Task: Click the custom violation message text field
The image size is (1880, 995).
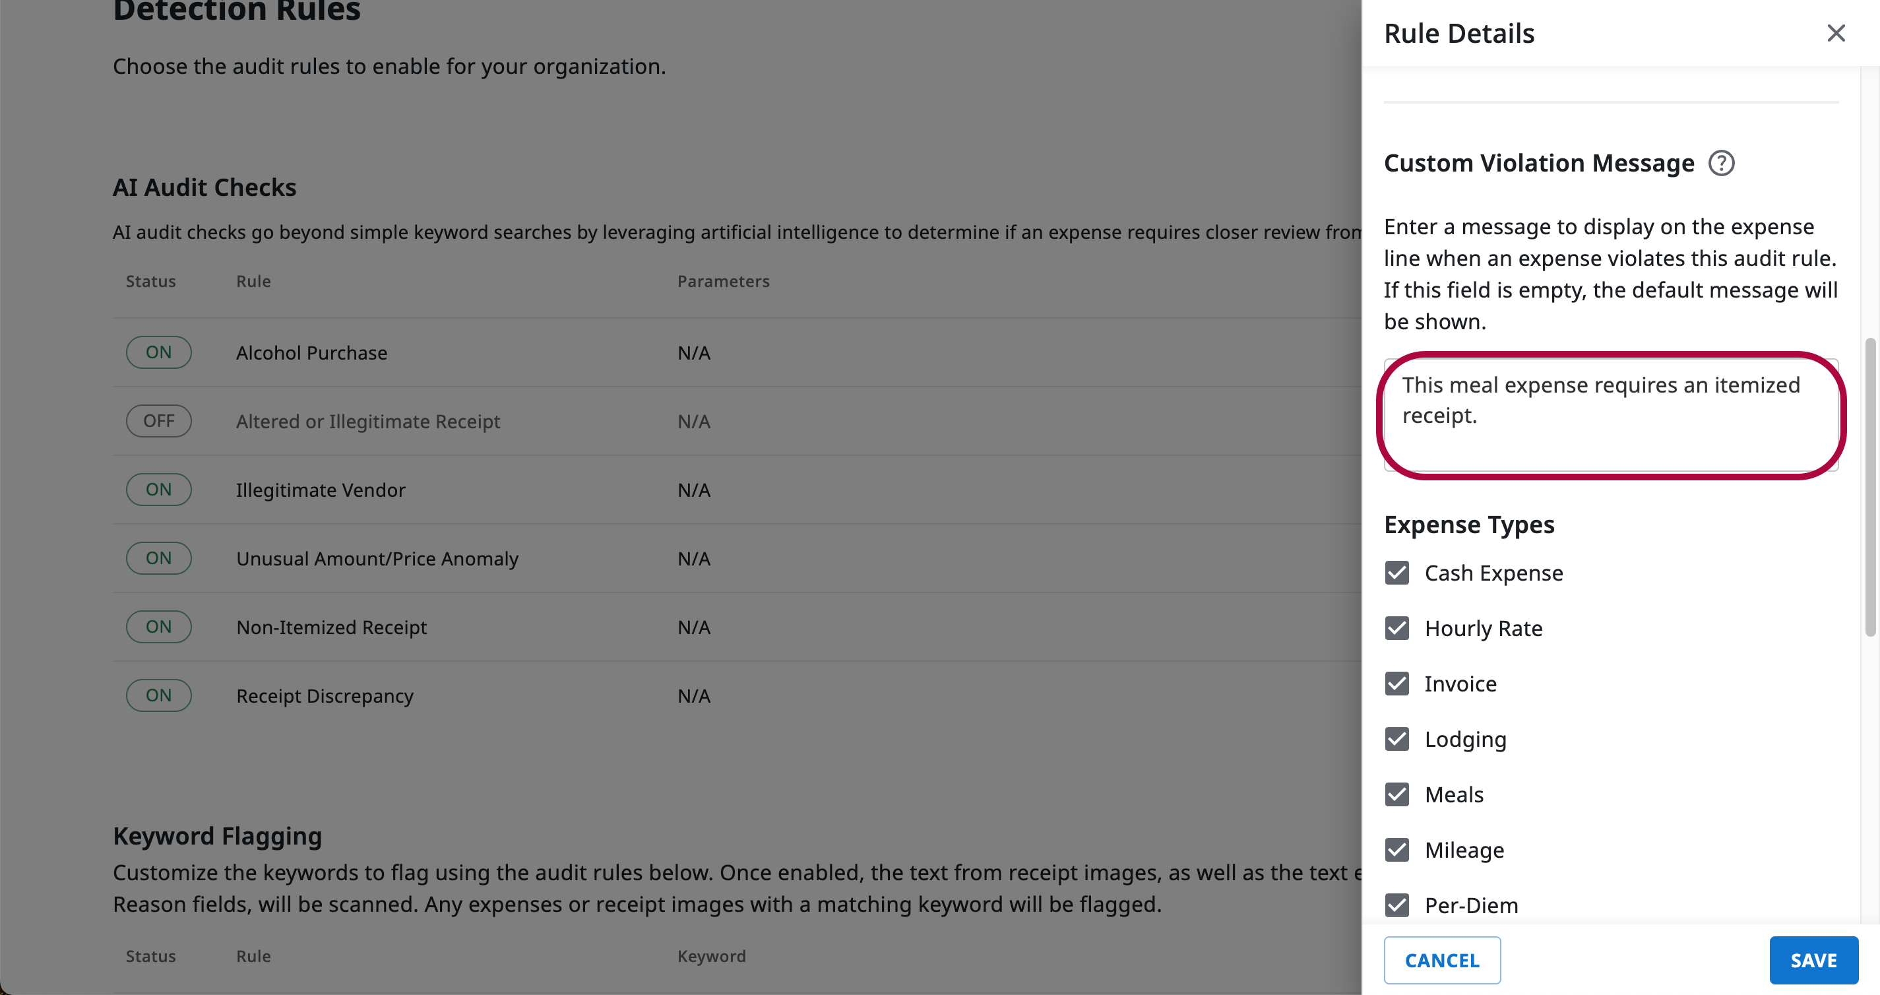Action: click(x=1610, y=414)
